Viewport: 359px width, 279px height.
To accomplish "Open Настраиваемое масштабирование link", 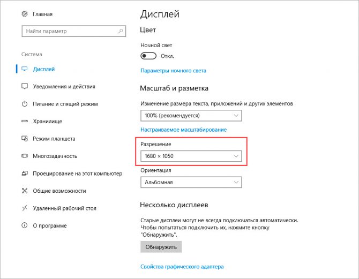I will click(184, 130).
